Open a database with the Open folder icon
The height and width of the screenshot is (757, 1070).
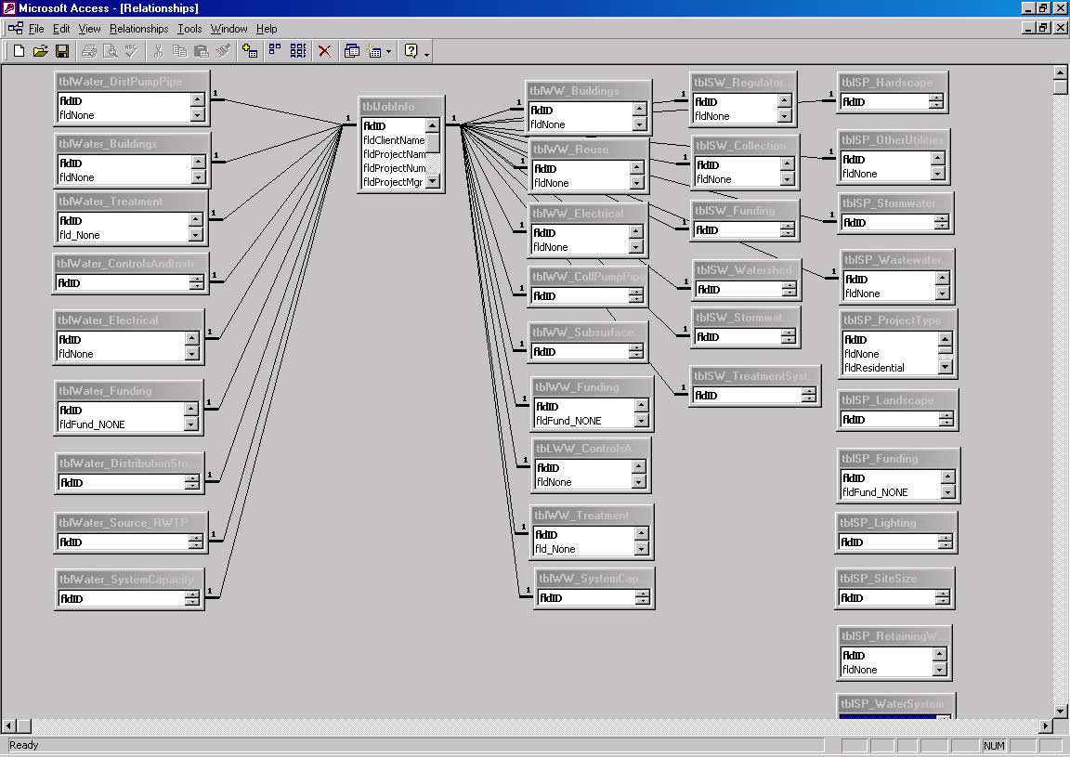click(x=40, y=51)
